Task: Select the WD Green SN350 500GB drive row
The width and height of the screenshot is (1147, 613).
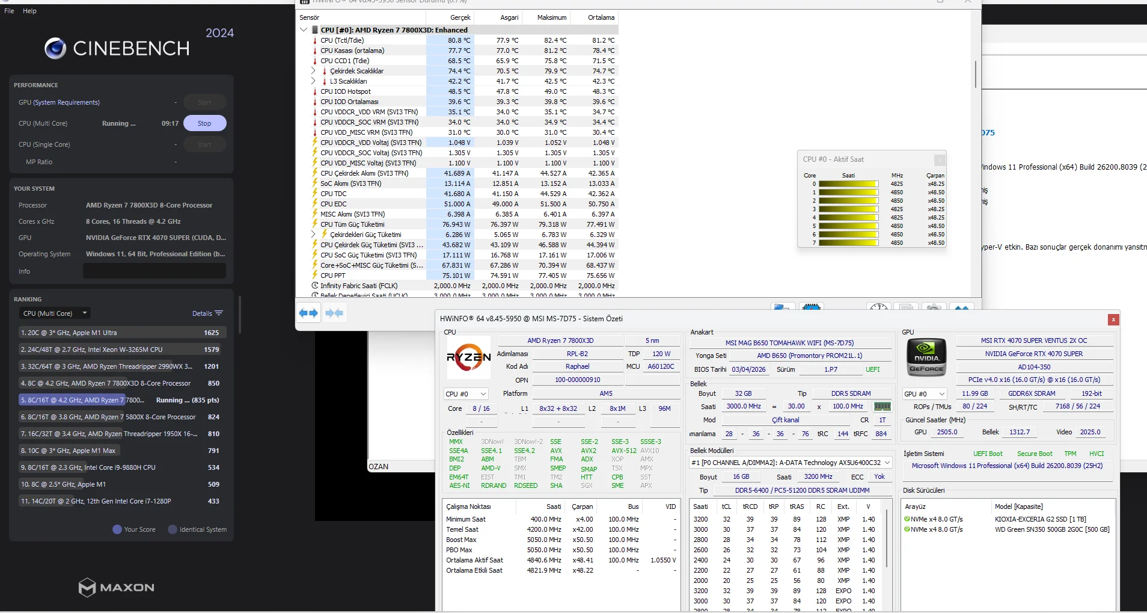Action: point(1008,529)
